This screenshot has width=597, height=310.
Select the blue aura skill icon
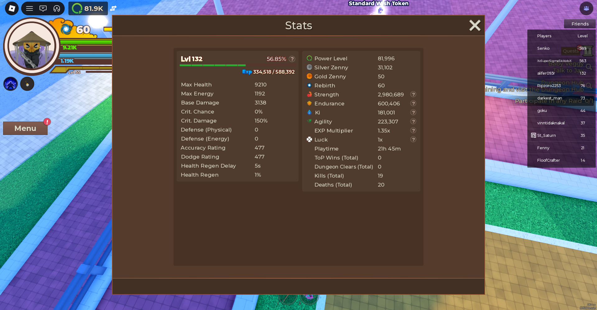click(11, 84)
